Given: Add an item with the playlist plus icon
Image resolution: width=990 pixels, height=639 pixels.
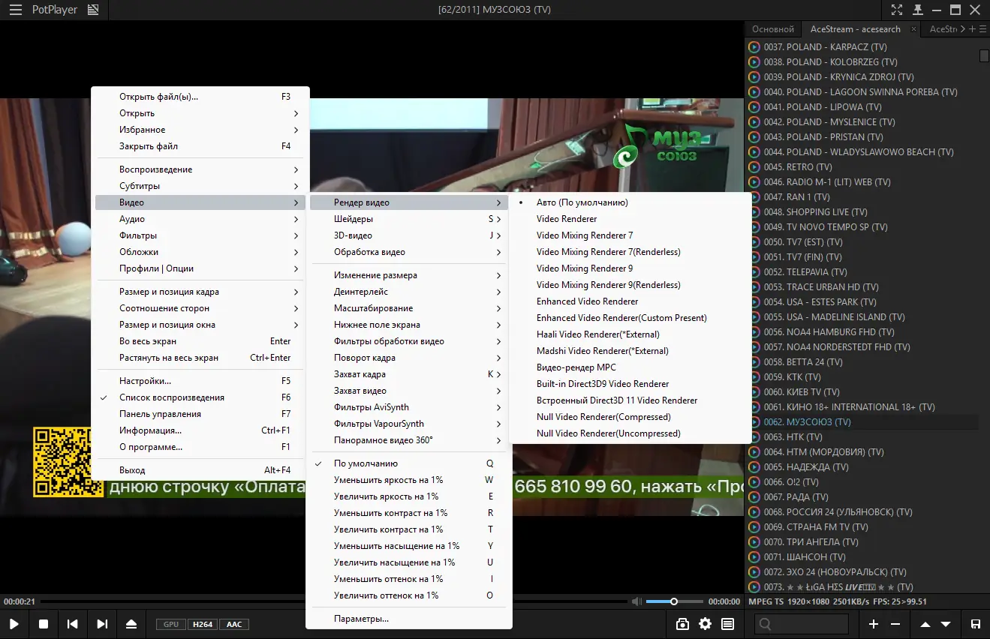Looking at the screenshot, I should 874,624.
